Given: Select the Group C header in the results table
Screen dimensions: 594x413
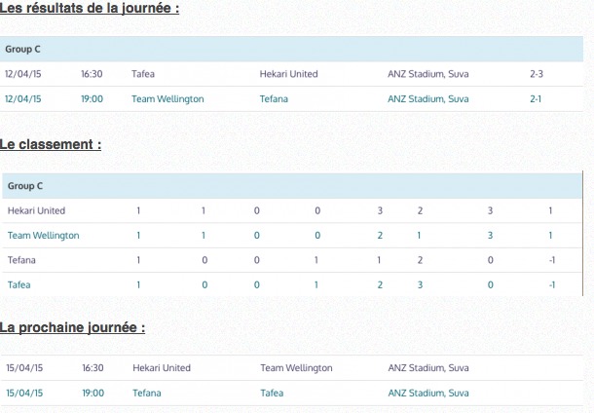Looking at the screenshot, I should click(22, 48).
